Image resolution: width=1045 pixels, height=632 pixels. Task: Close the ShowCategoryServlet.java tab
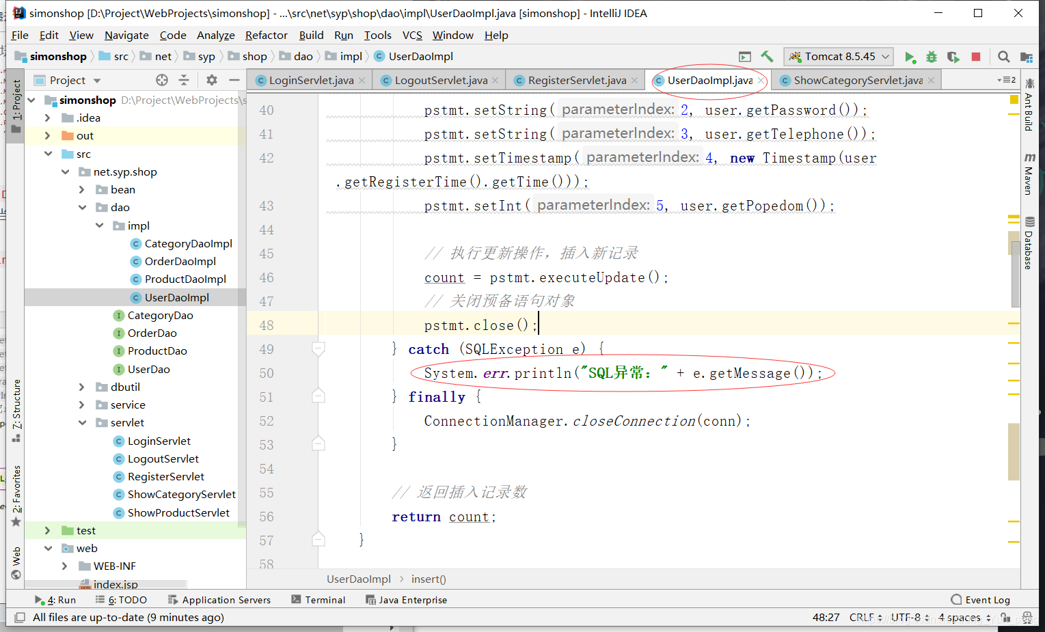coord(931,81)
